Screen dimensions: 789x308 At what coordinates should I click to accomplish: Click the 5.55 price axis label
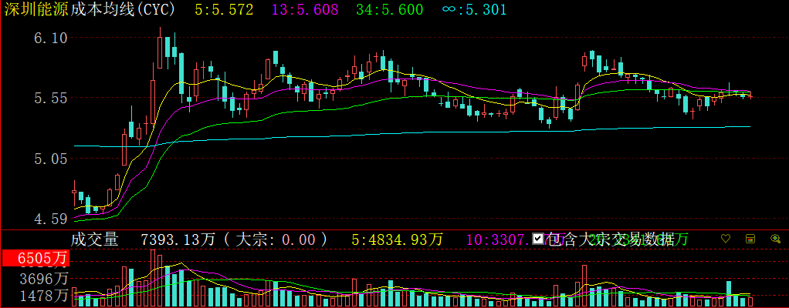pos(50,98)
